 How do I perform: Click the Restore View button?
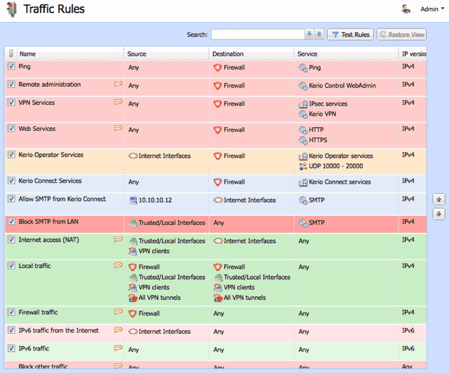pyautogui.click(x=402, y=35)
